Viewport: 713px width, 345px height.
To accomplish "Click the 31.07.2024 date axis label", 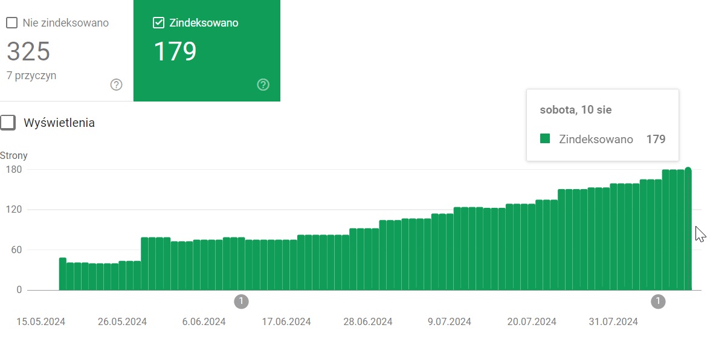I will tap(613, 321).
